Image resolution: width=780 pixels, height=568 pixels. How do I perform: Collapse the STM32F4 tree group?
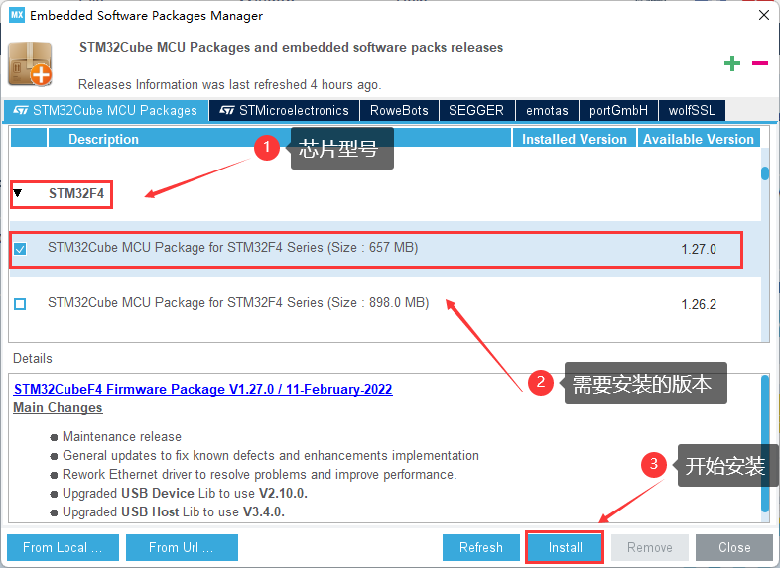point(18,193)
